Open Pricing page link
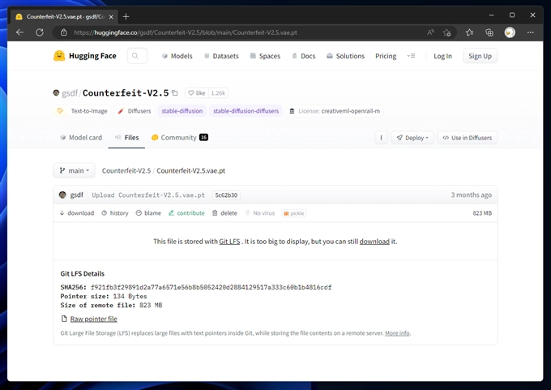The width and height of the screenshot is (551, 390). pos(386,56)
